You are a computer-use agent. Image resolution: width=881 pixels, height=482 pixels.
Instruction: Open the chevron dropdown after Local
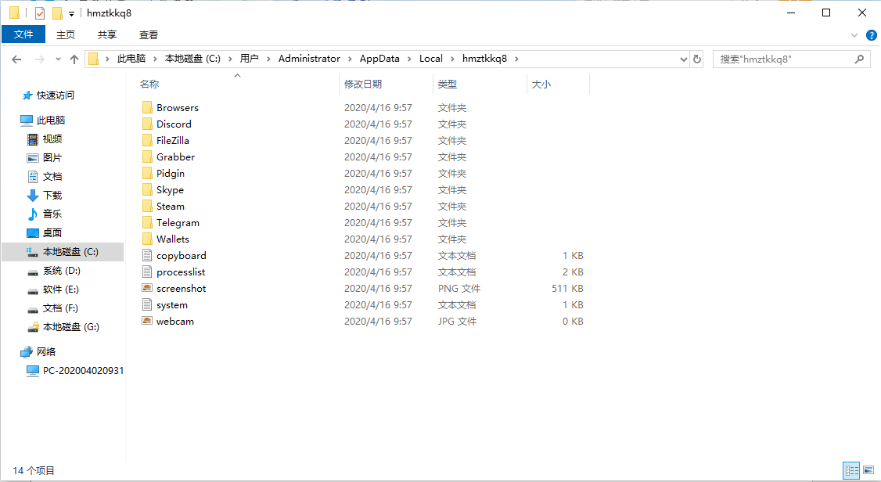click(452, 59)
